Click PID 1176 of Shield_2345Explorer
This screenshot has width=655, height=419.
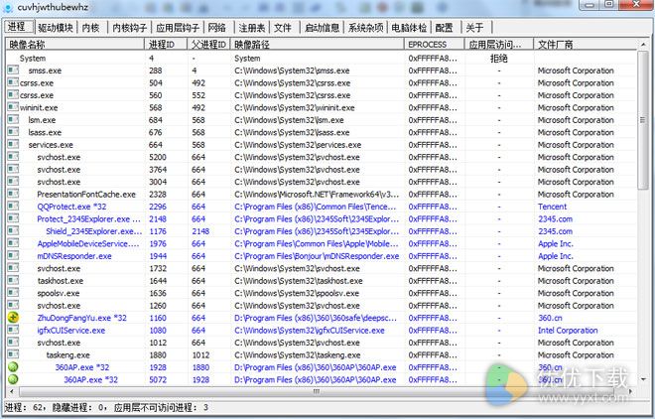point(158,231)
